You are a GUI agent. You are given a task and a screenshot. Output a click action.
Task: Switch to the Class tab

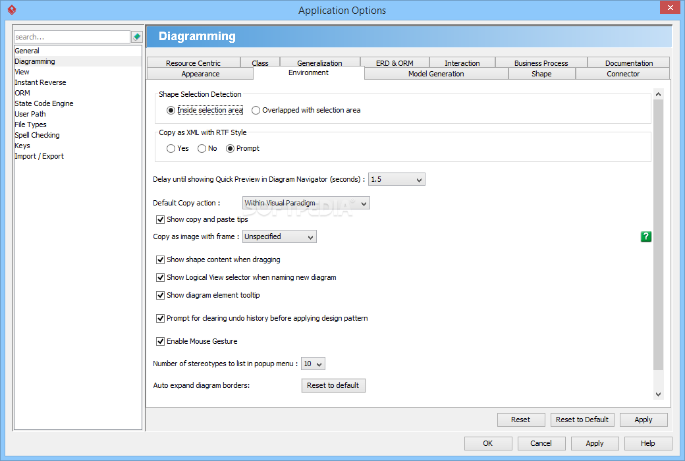260,63
